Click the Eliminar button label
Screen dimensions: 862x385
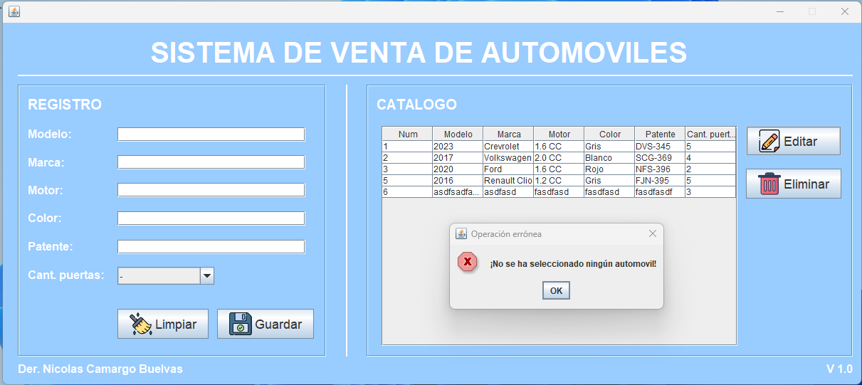[806, 184]
